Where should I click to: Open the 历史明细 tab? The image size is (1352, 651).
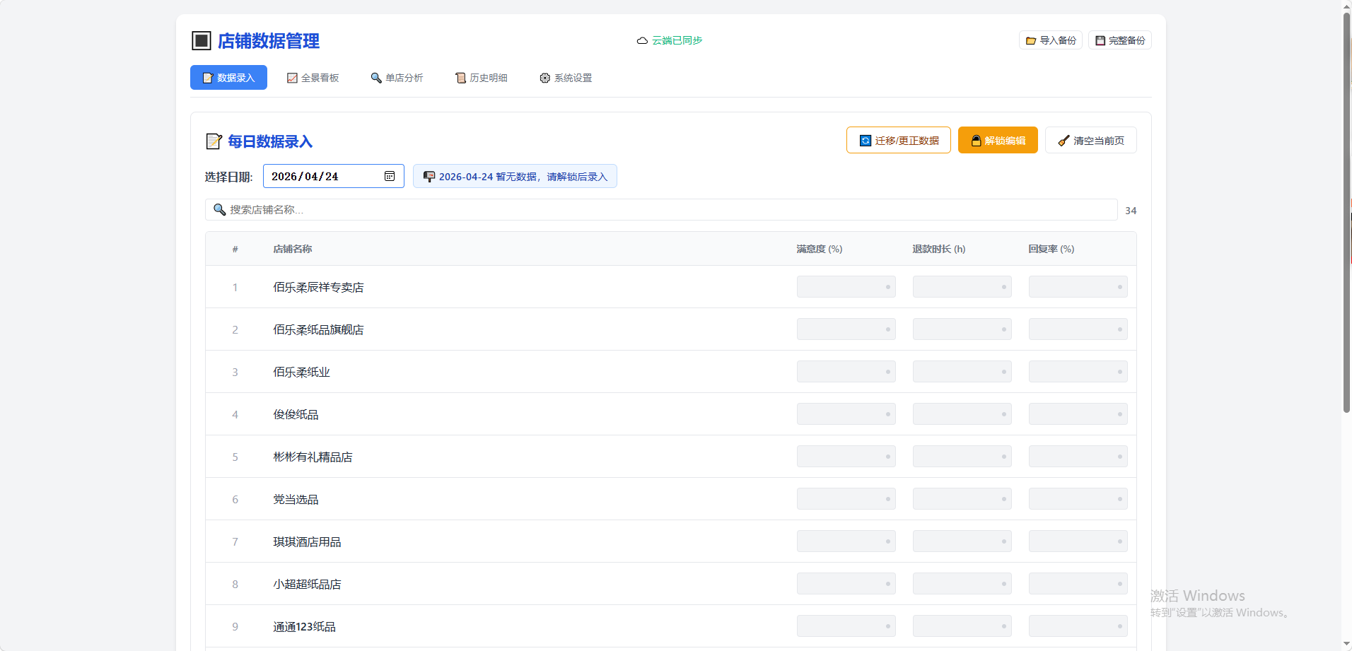481,78
